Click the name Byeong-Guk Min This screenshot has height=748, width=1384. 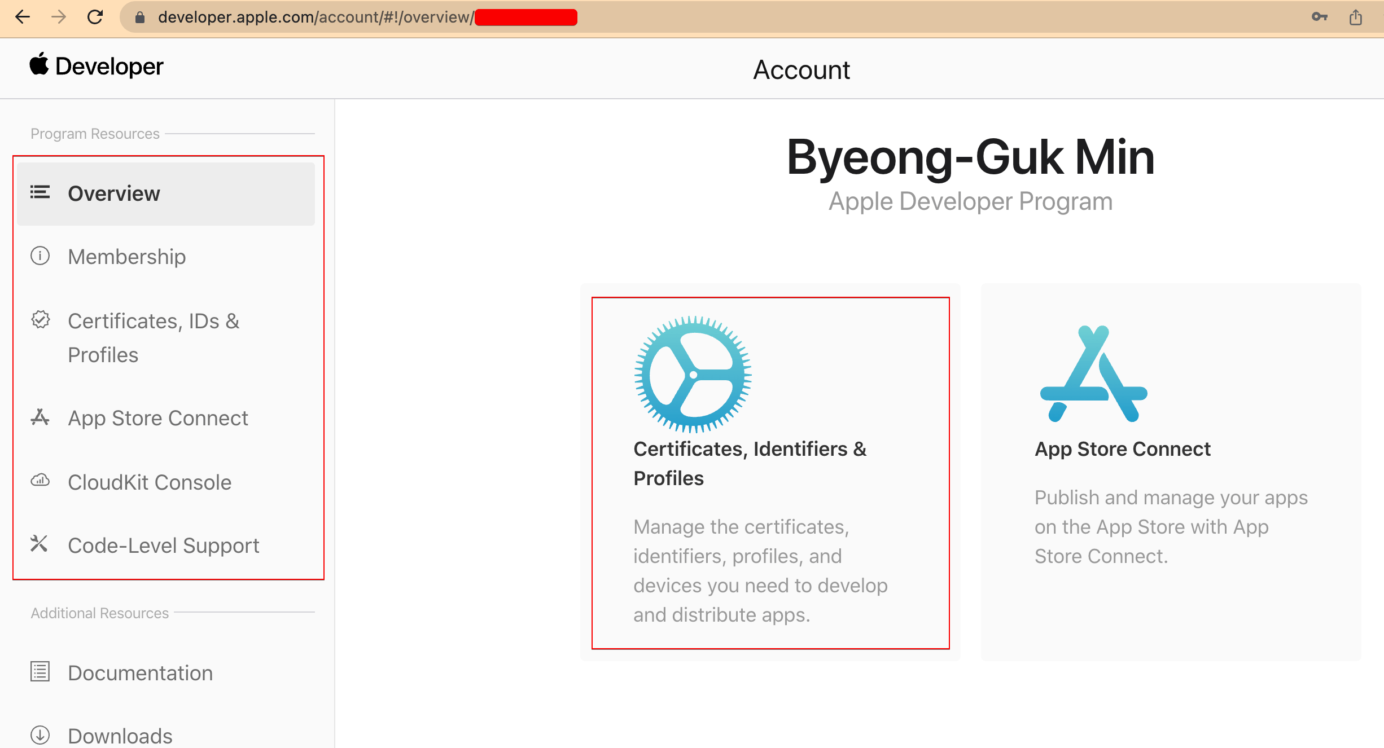point(970,157)
